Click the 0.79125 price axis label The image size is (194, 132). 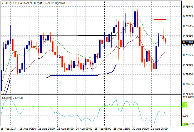pos(188,55)
